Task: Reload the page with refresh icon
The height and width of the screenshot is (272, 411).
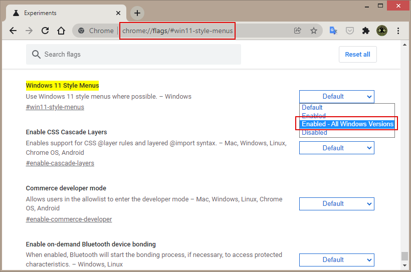Action: [45, 31]
